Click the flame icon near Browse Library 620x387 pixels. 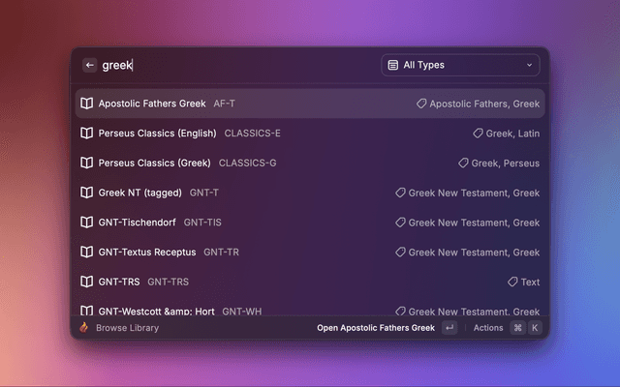84,328
